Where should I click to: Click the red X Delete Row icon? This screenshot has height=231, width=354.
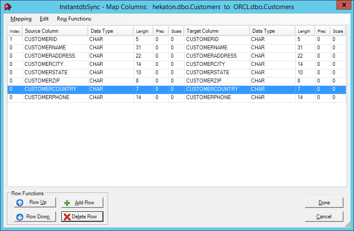pyautogui.click(x=67, y=217)
